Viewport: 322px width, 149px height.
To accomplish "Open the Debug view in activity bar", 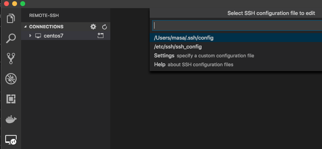I will click(11, 79).
